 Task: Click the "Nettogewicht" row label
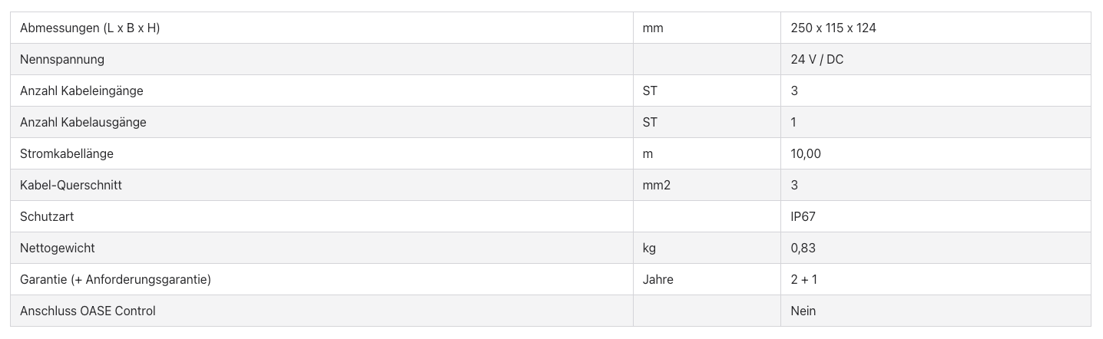pyautogui.click(x=58, y=248)
